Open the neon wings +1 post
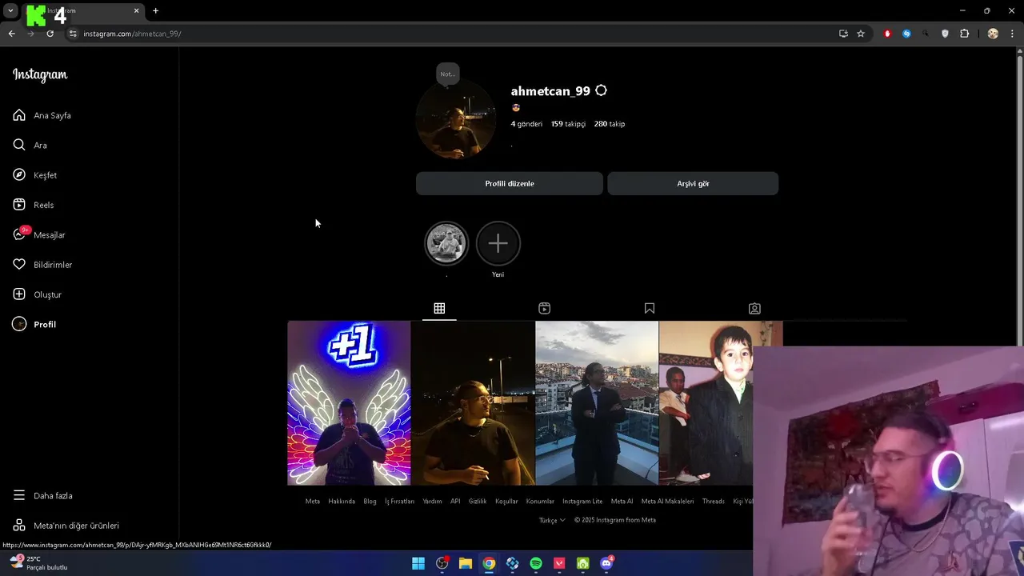The height and width of the screenshot is (576, 1024). click(x=349, y=403)
